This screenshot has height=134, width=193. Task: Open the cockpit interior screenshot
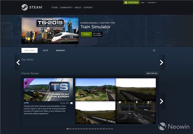click(x=136, y=113)
